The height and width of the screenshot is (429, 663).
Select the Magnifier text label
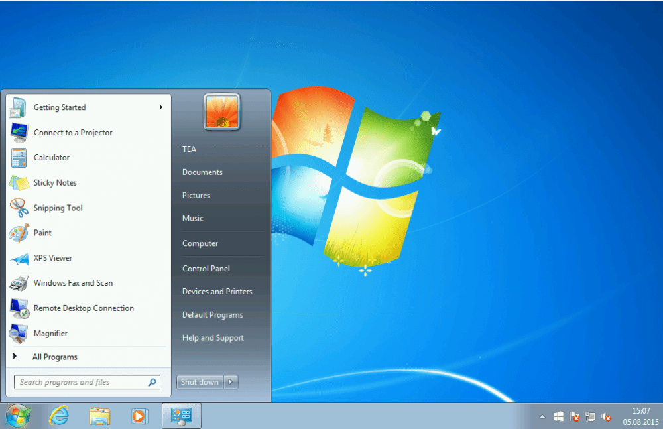click(50, 334)
